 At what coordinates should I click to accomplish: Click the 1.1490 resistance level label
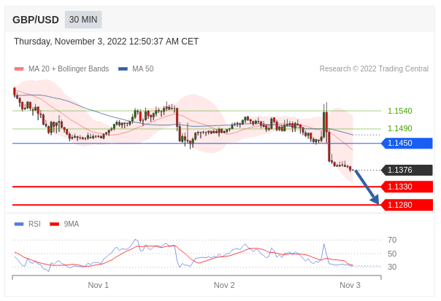click(400, 128)
